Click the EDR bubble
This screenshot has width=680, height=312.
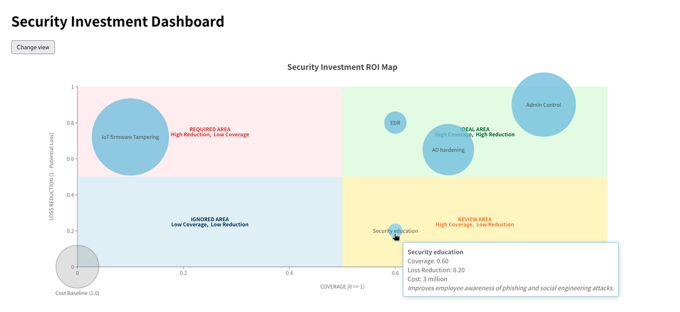point(395,122)
